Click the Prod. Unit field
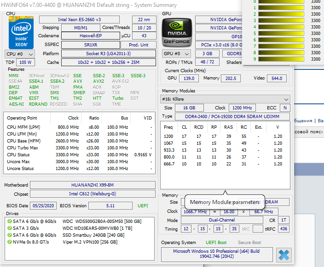324x267 pixels. [139, 45]
